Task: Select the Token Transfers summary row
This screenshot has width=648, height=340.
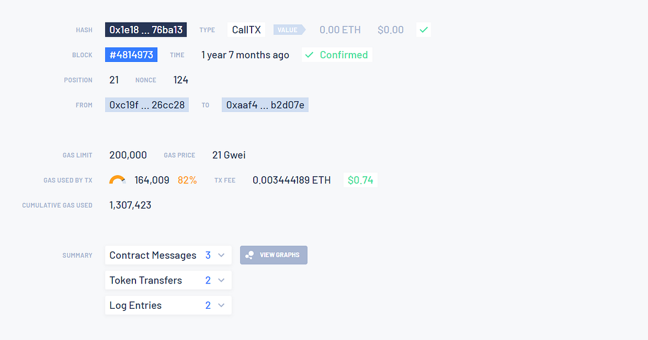Action: [x=146, y=280]
